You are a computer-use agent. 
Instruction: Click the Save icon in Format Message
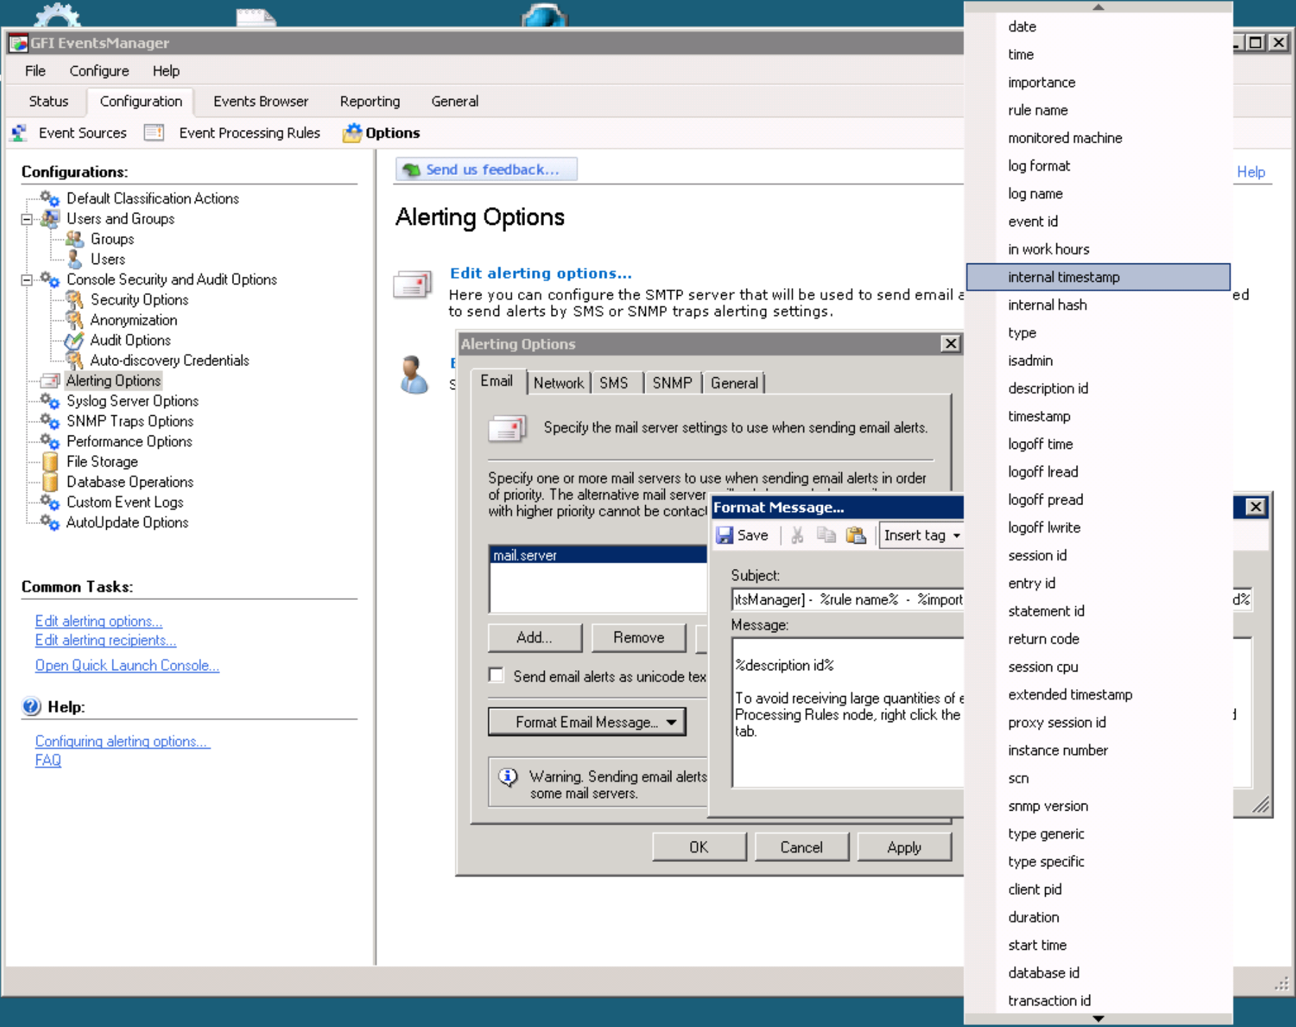click(x=725, y=535)
